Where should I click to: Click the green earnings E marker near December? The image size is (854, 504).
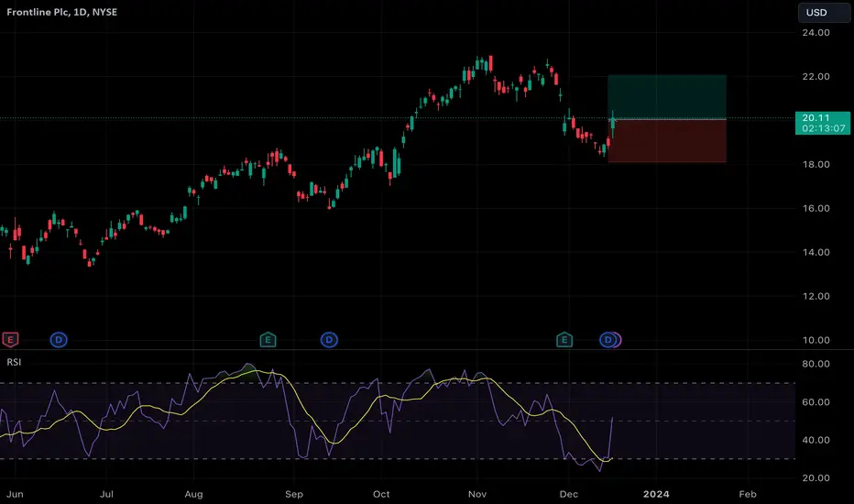[x=564, y=340]
